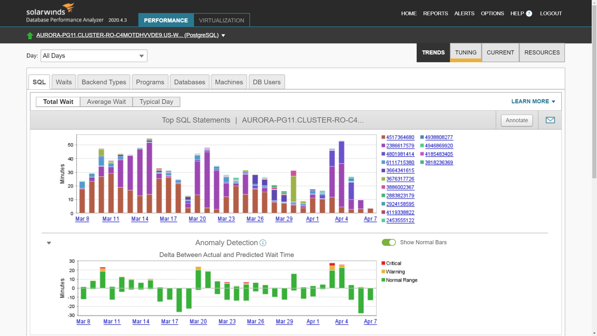Screen dimensions: 597x336
Task: Click the green database status arrow
Action: click(x=30, y=35)
